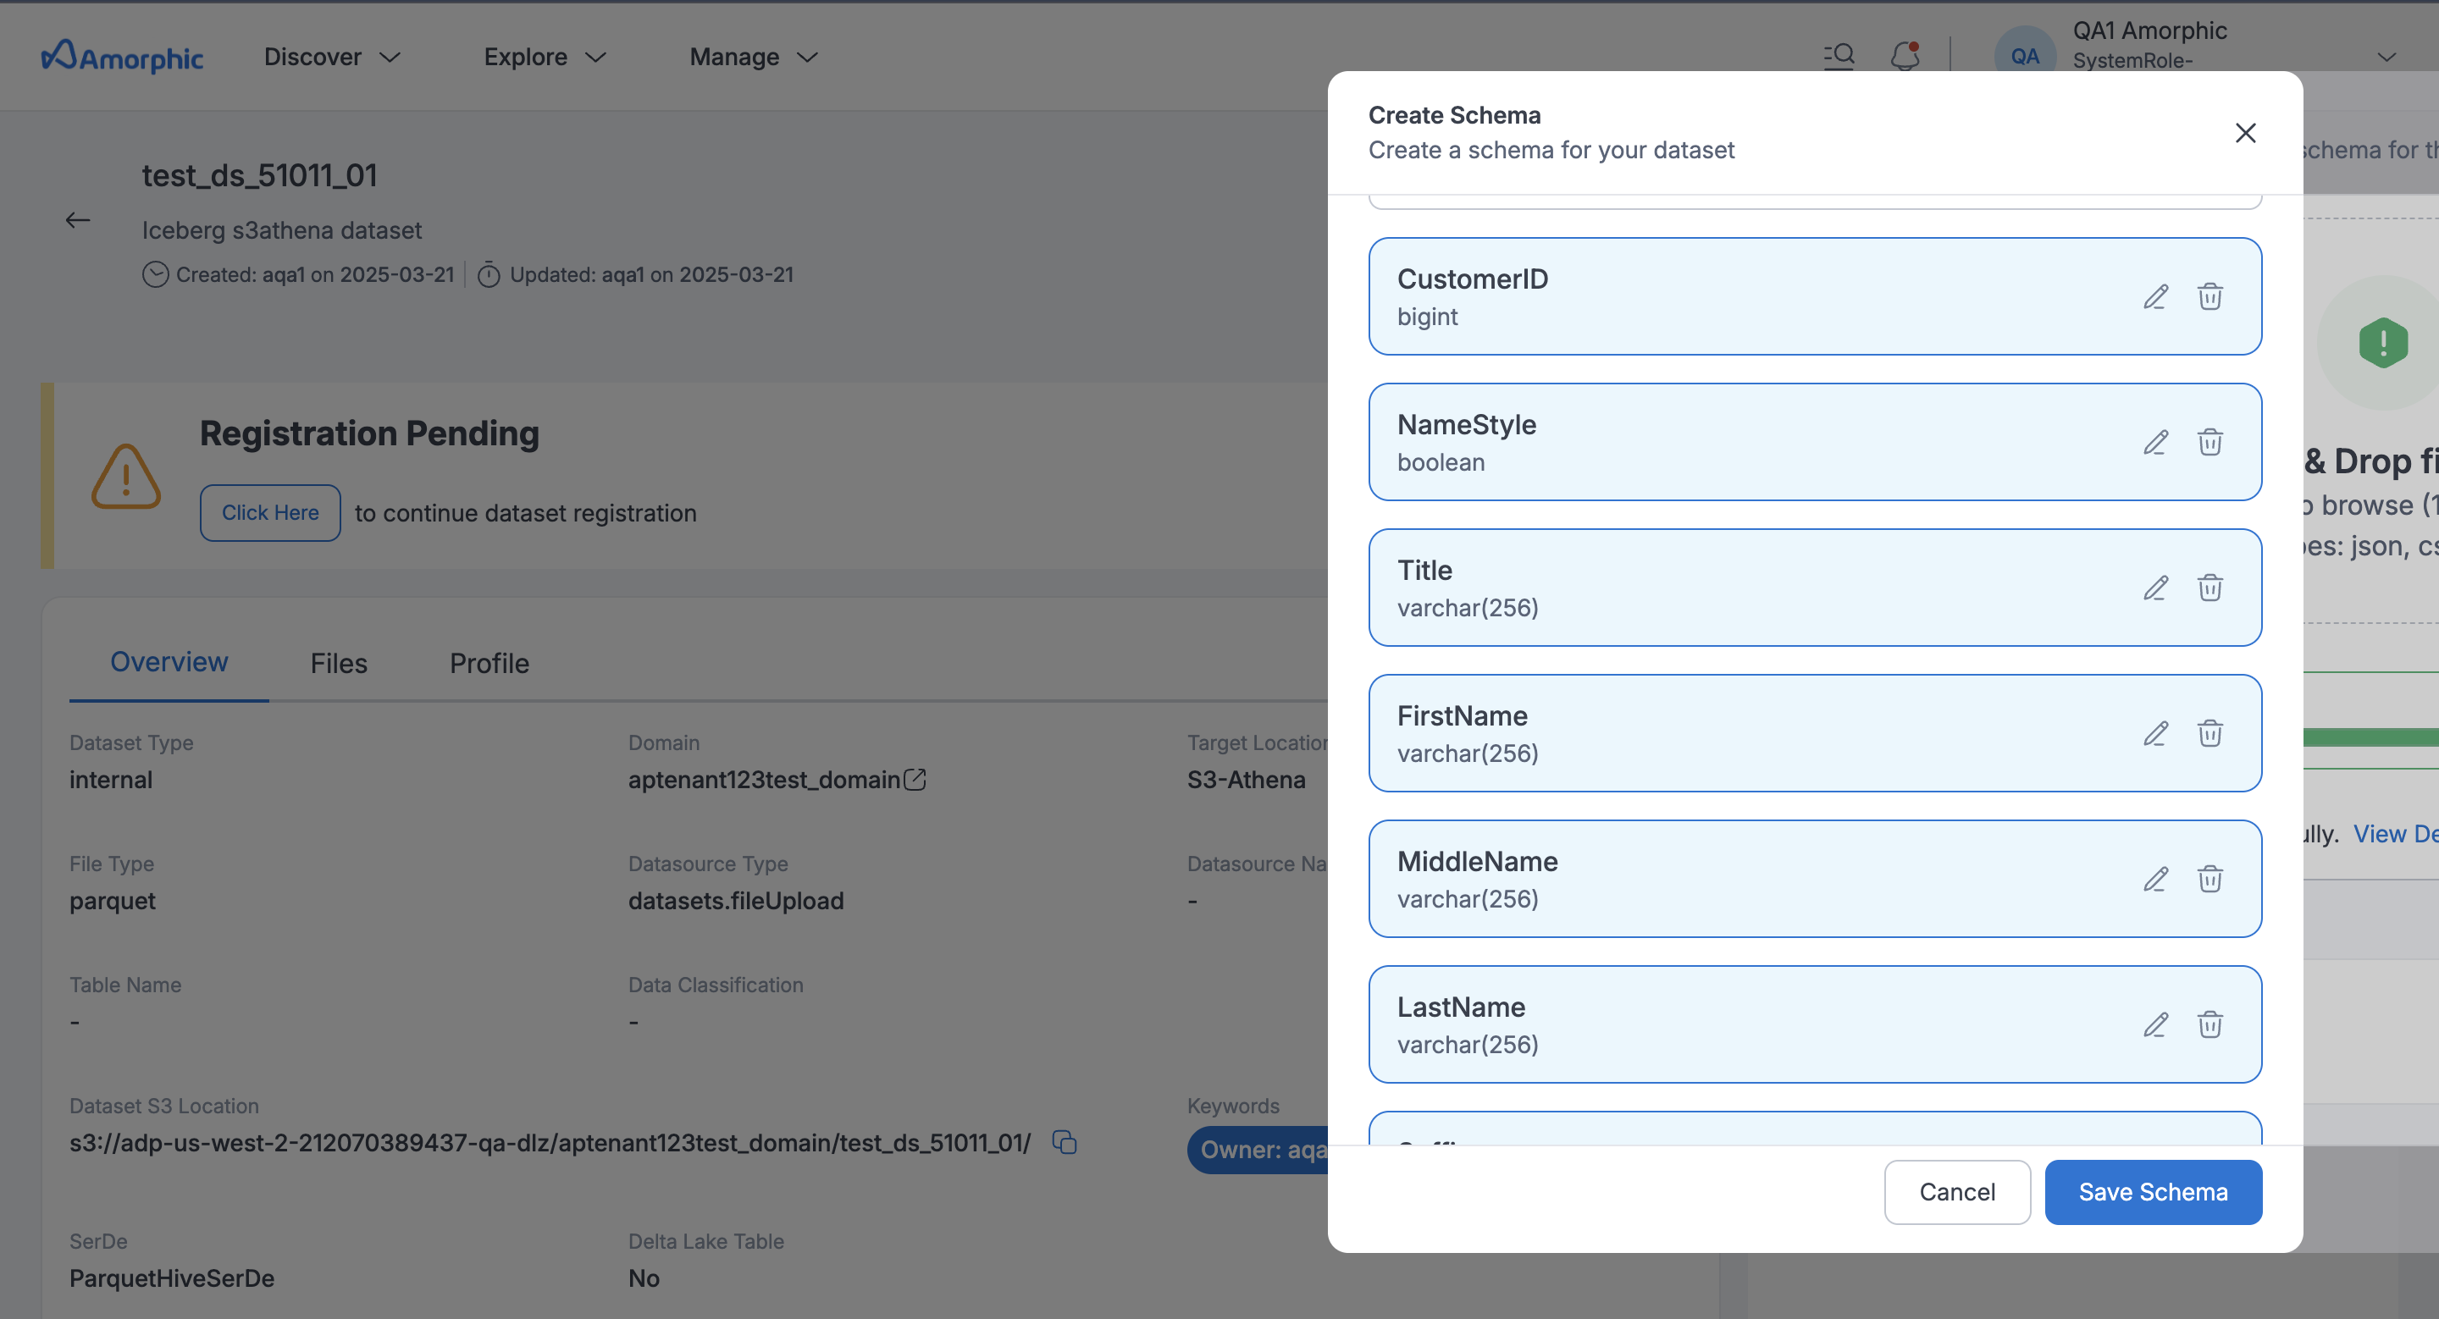The width and height of the screenshot is (2439, 1319).
Task: Delete the LastName column
Action: click(2209, 1024)
